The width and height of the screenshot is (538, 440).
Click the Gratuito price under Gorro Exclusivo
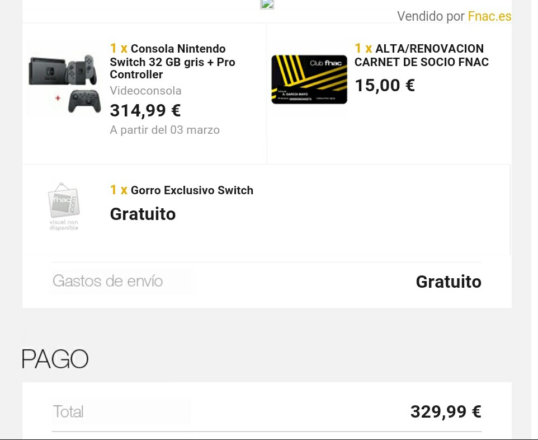[x=143, y=214]
